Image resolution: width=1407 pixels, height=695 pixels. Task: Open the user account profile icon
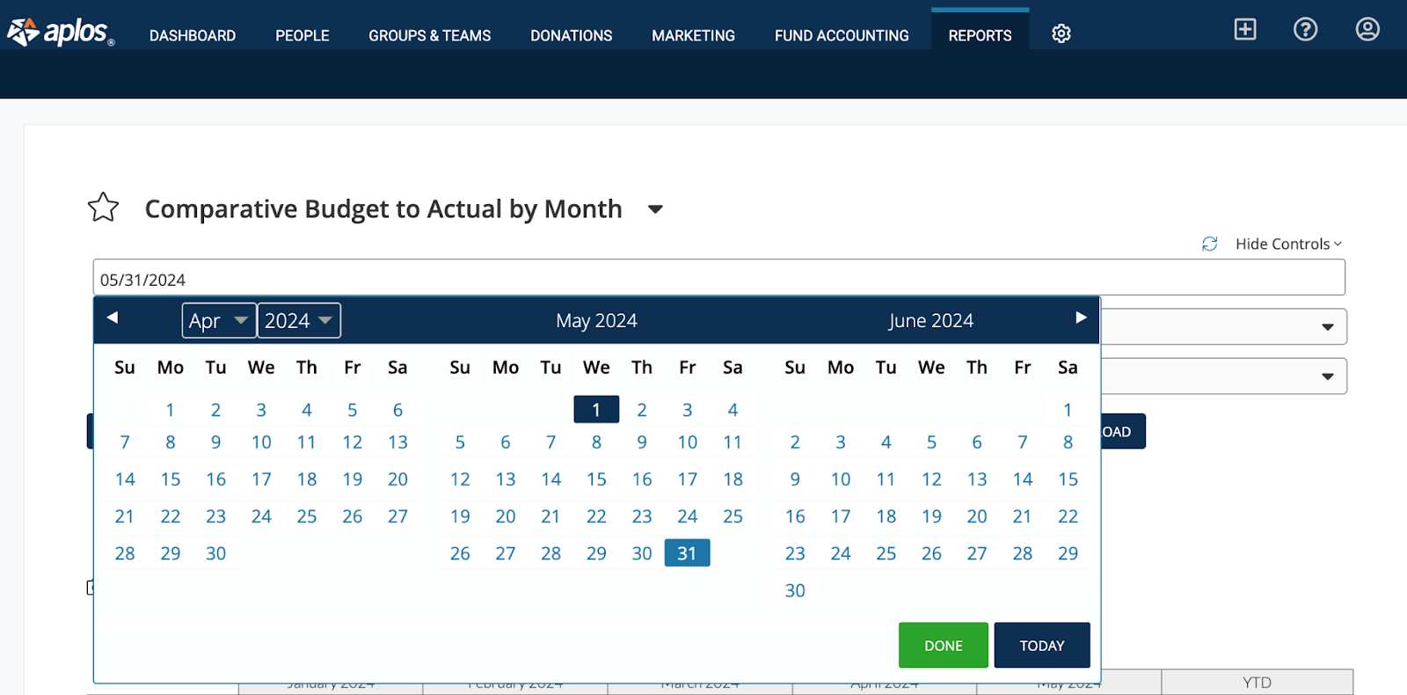1367,29
